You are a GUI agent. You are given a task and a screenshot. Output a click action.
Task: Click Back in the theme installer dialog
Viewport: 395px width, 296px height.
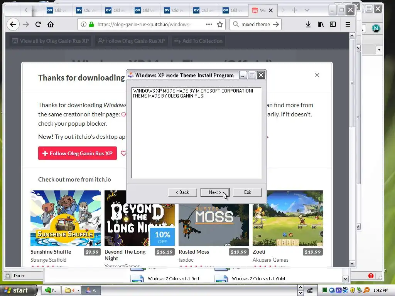pos(182,192)
